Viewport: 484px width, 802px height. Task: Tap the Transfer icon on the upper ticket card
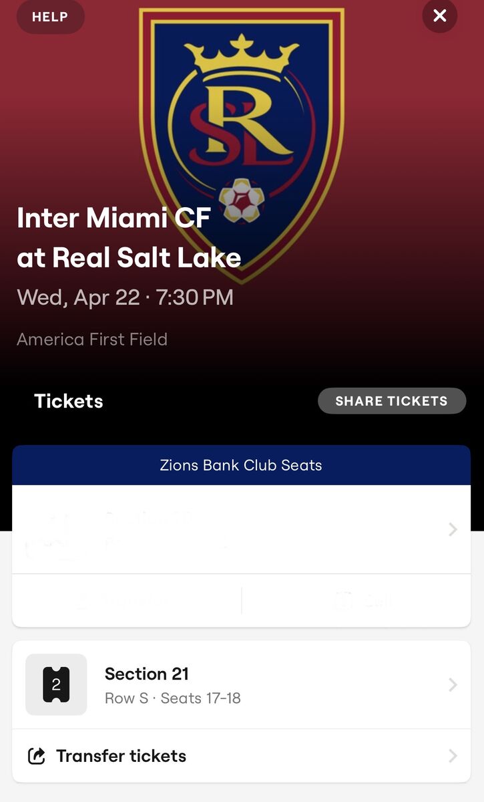(82, 600)
